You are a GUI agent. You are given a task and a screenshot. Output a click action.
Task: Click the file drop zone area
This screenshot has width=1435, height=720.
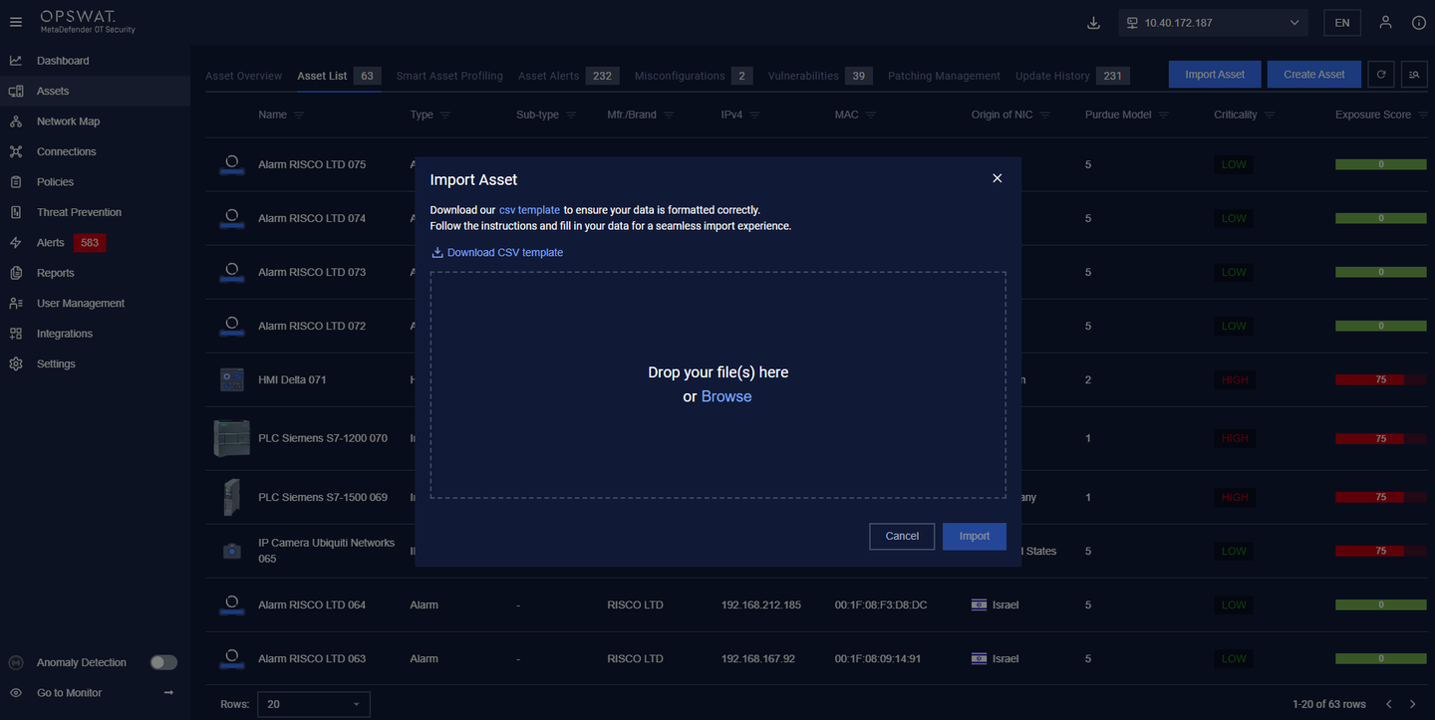click(718, 384)
